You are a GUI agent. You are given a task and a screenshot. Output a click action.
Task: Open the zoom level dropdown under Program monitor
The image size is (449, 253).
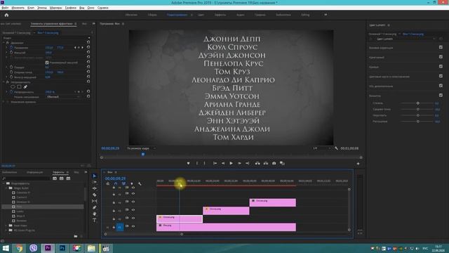pos(141,148)
